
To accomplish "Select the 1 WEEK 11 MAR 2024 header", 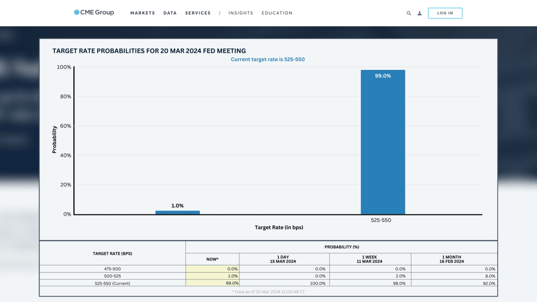I will coord(370,259).
